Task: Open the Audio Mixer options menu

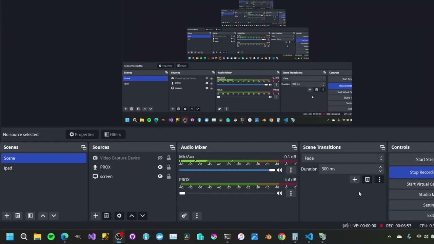Action: click(197, 216)
